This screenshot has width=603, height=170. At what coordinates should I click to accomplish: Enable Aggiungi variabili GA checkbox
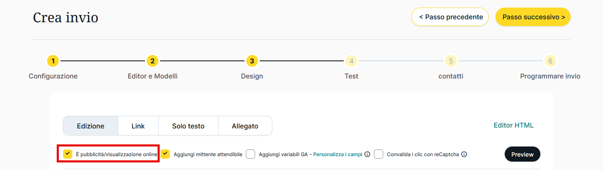click(x=250, y=154)
